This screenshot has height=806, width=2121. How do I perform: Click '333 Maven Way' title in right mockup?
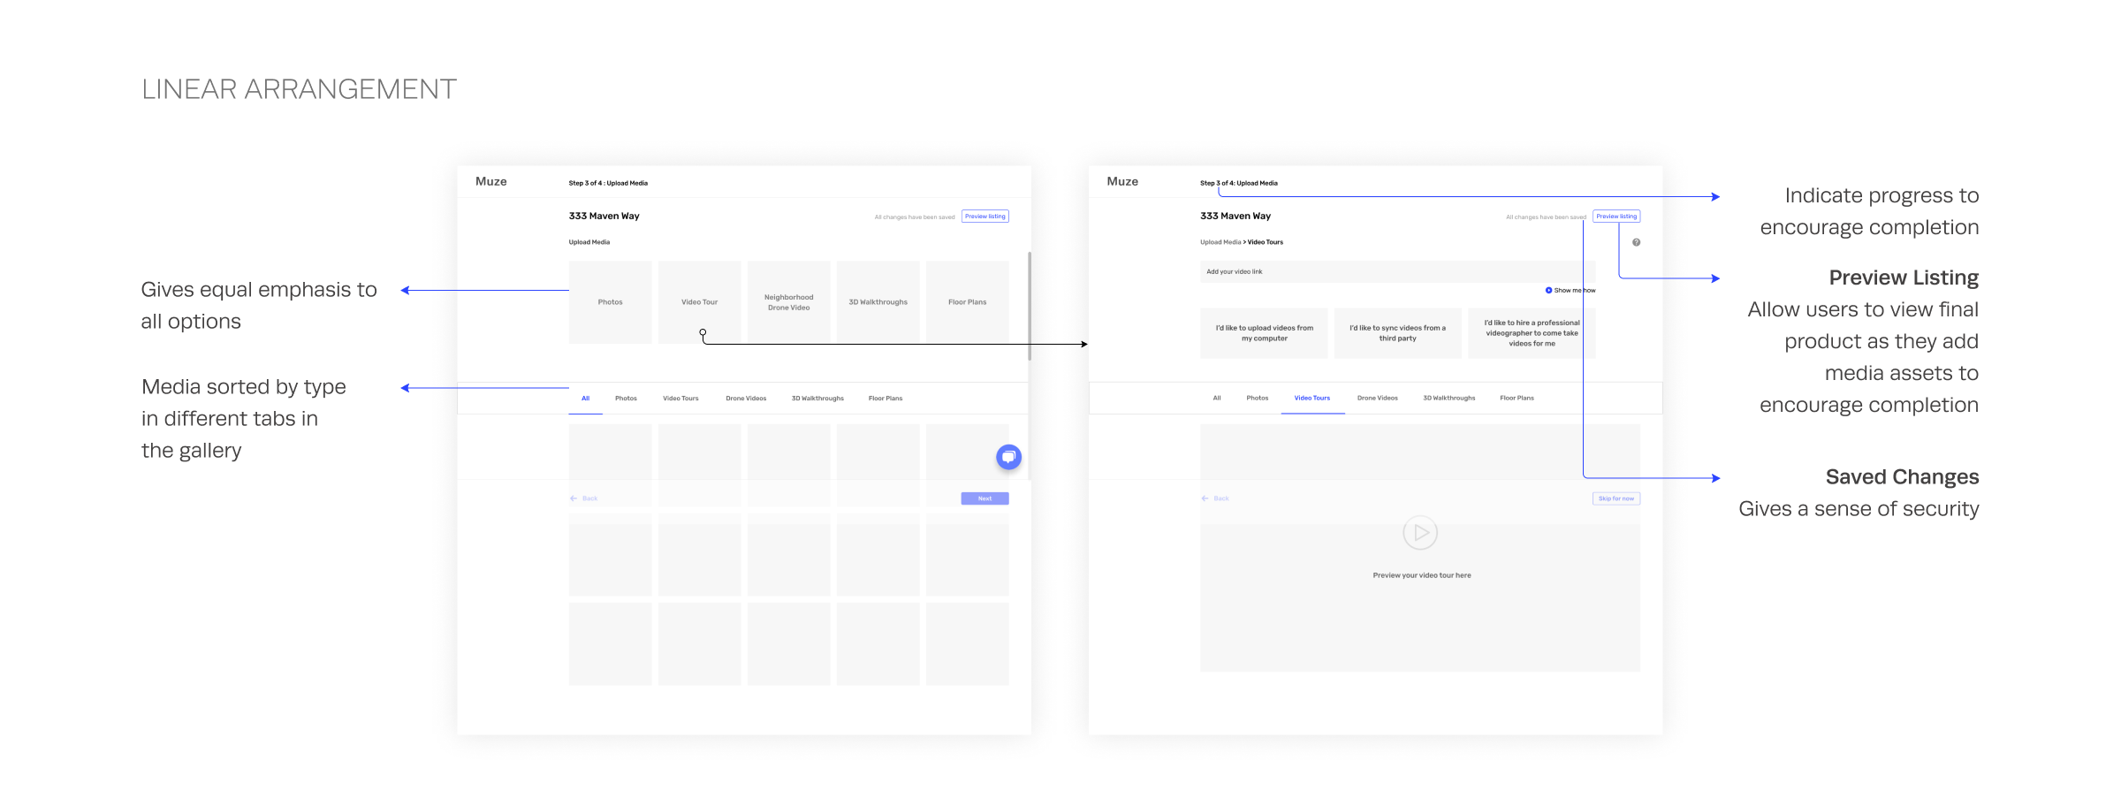(x=1235, y=216)
